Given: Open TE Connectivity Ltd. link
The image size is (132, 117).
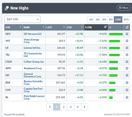Looking at the screenshot, I should click(x=33, y=55).
